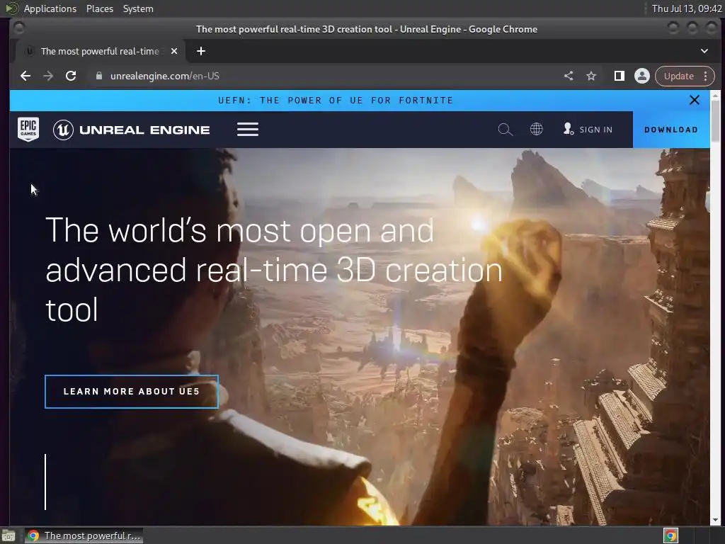Go back to the previous page
The width and height of the screenshot is (725, 544).
point(25,76)
